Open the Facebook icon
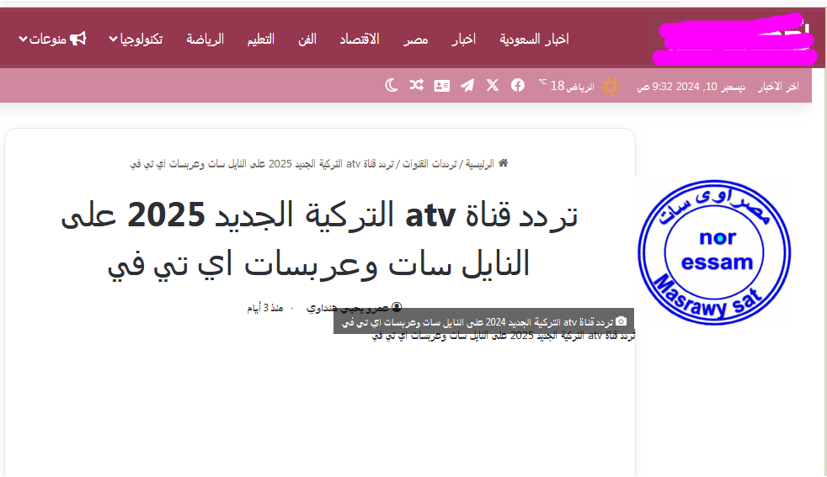Viewport: 827px width, 477px height. tap(518, 85)
